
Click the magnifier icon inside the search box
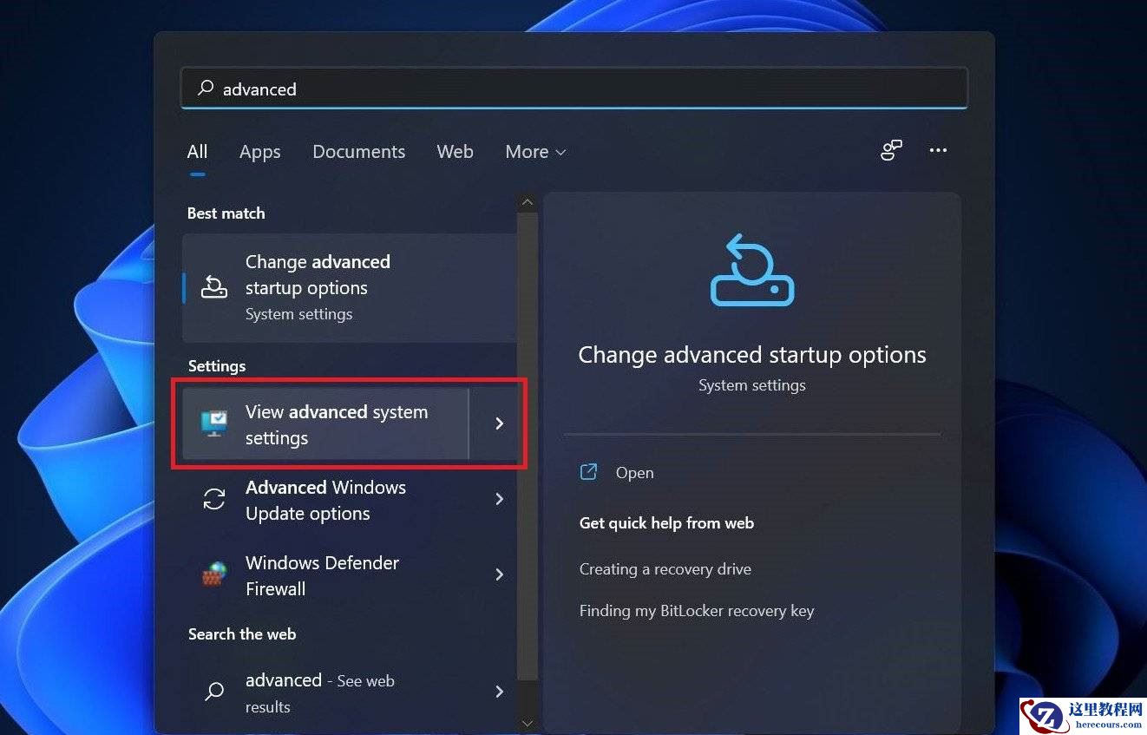coord(205,89)
